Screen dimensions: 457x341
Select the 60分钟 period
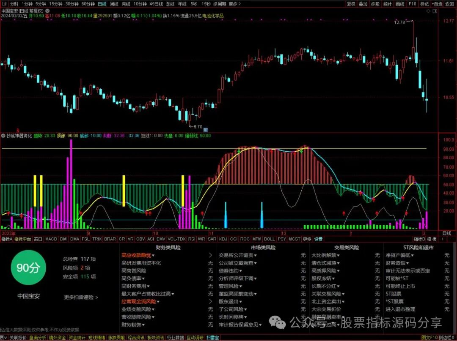click(x=88, y=4)
